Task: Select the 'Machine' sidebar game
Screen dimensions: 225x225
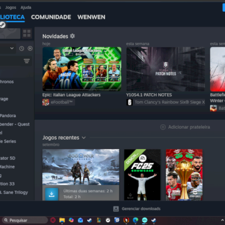Action: click(x=7, y=166)
